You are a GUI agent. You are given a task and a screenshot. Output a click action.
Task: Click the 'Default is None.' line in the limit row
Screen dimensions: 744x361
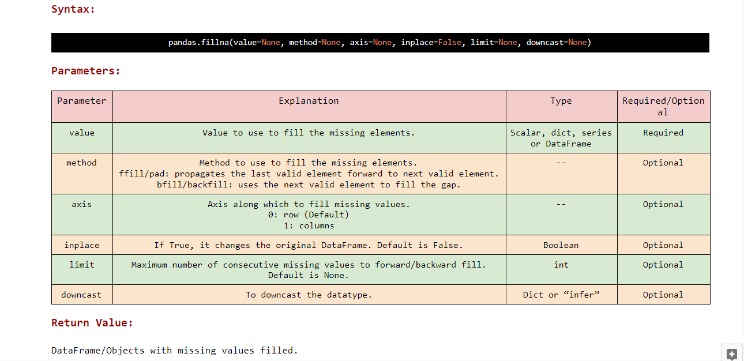(x=309, y=275)
